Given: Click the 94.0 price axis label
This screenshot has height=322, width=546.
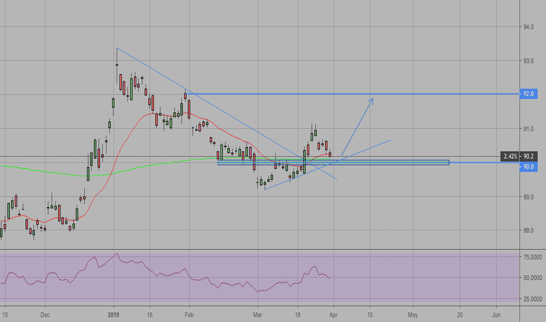Looking at the screenshot, I should point(528,27).
